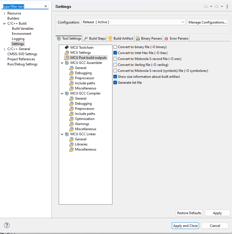Open Manage Configurations
The height and width of the screenshot is (234, 232).
(x=207, y=22)
